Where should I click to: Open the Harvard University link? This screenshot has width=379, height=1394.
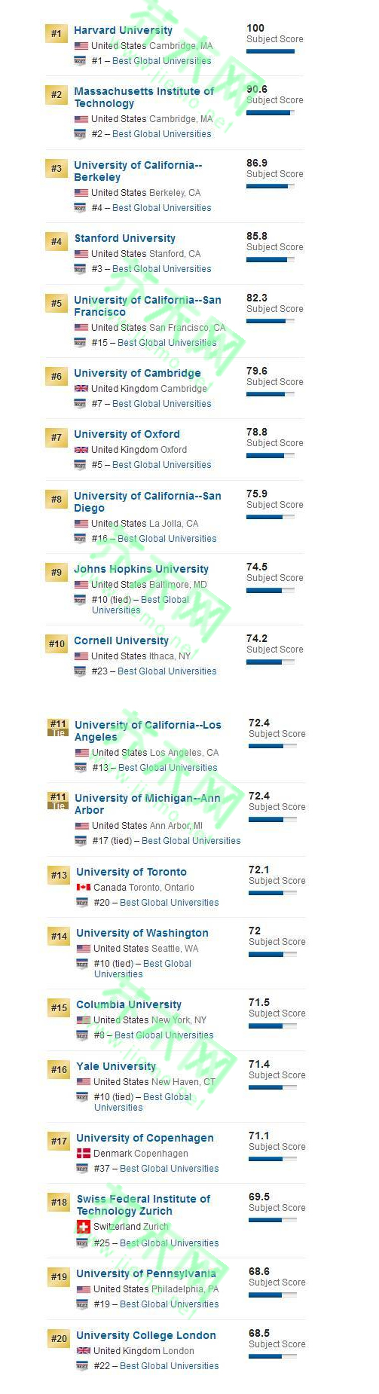tap(123, 31)
